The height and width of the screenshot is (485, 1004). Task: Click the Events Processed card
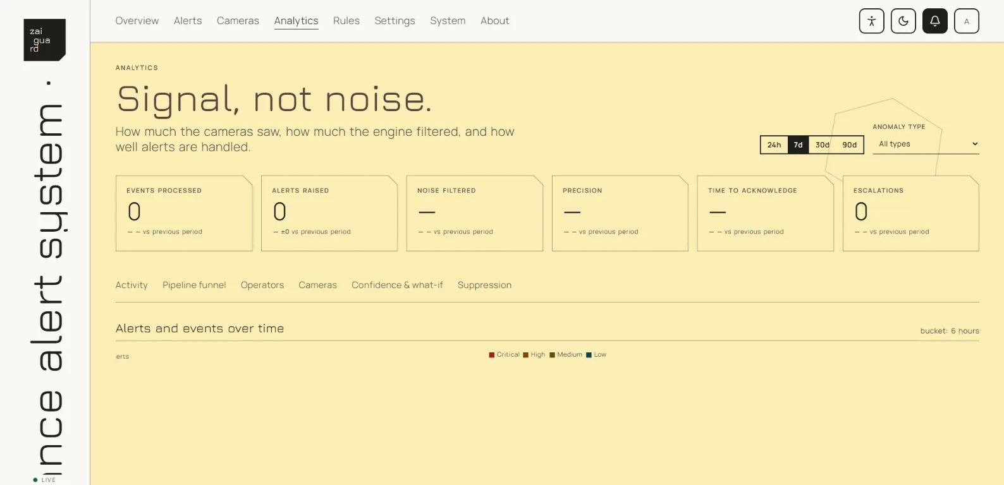point(184,213)
